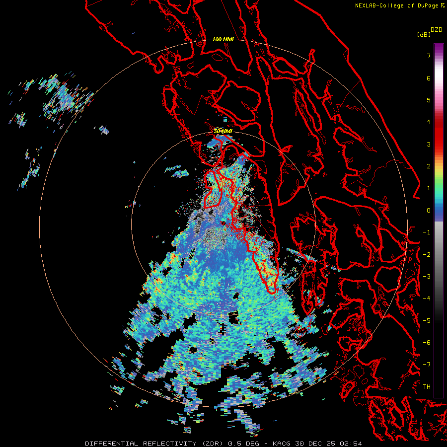Click the -3 dB legend label

pos(427,277)
